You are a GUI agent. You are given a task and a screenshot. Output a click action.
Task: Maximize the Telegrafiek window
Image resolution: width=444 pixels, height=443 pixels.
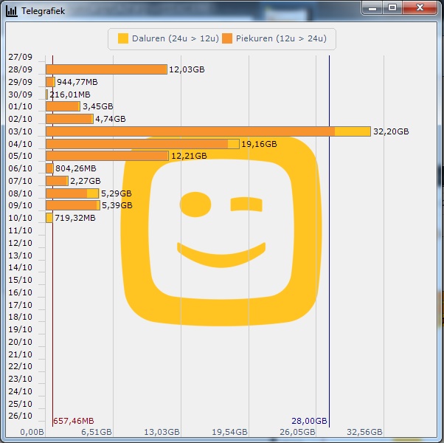pyautogui.click(x=392, y=7)
